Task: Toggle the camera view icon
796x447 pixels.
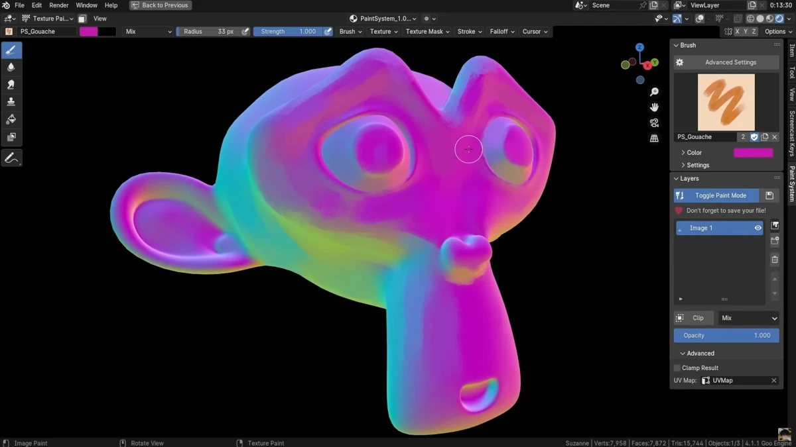Action: (654, 123)
